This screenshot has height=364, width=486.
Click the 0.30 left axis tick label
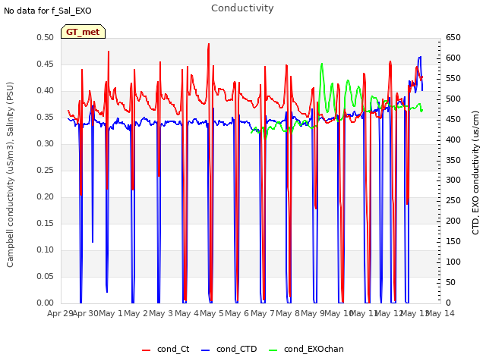46,143
